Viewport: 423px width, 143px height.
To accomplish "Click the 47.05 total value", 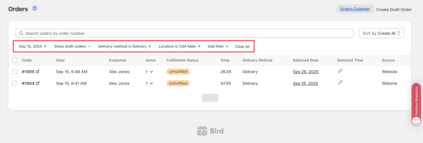I will (x=226, y=83).
